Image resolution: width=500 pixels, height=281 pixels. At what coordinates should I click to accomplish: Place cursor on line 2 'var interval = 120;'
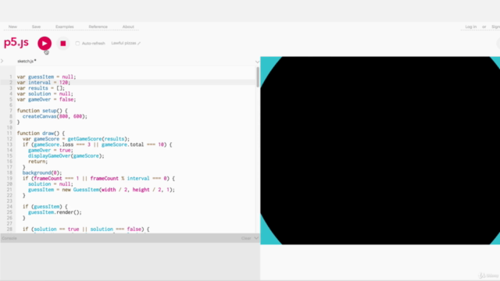click(44, 83)
